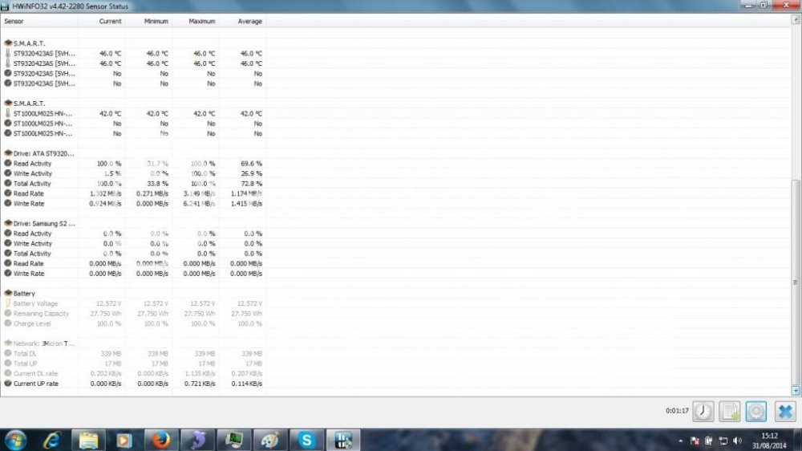Open Firefox from the taskbar
This screenshot has width=802, height=451.
click(161, 440)
